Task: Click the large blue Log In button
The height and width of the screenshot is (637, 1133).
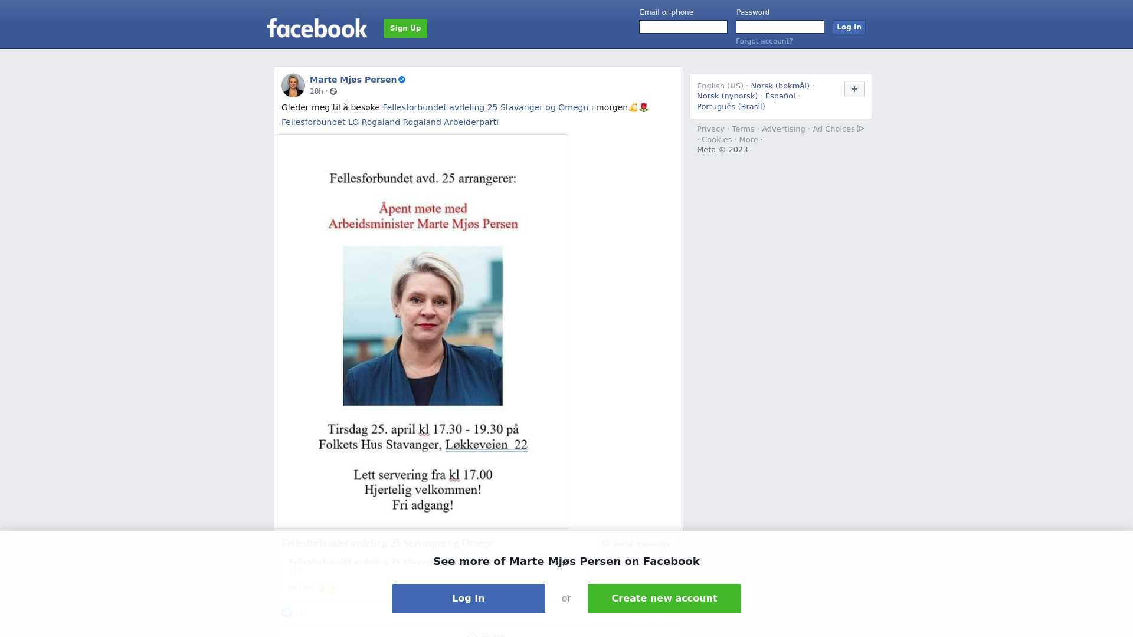Action: 469,599
